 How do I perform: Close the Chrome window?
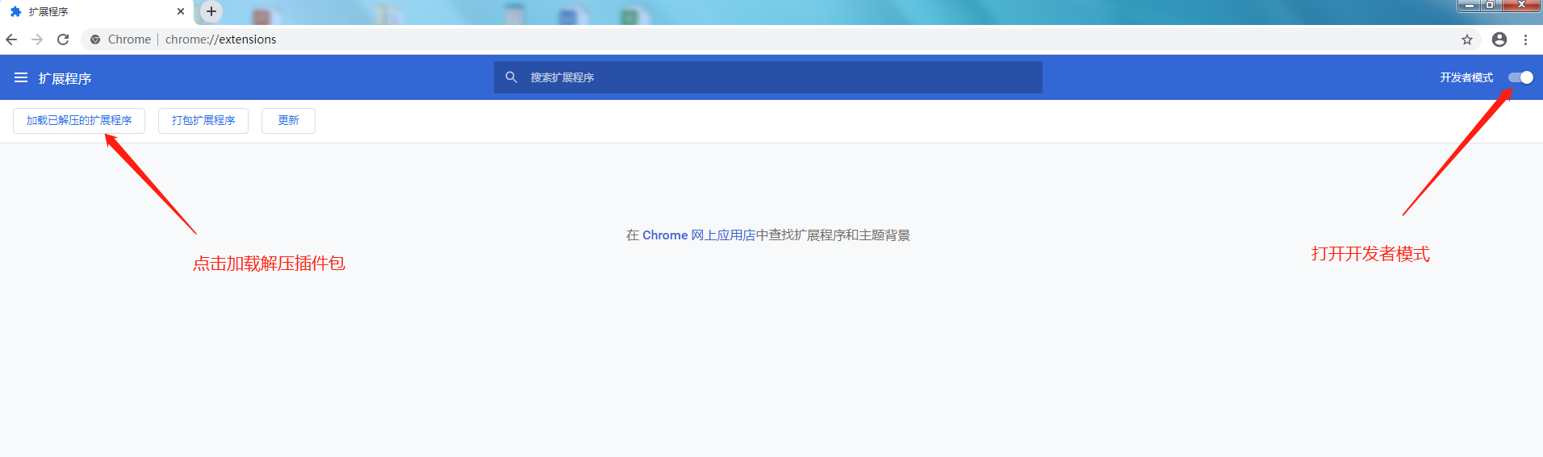coord(1521,6)
